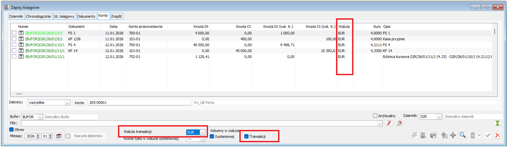508x148 pixels.
Task: Click the green Sigma sum button
Action: point(497,123)
